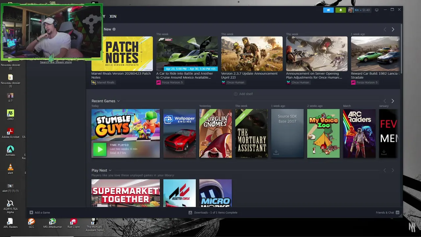Open Downloads status at the bottom bar
Screen dimensions: 421x237
[x=213, y=213]
